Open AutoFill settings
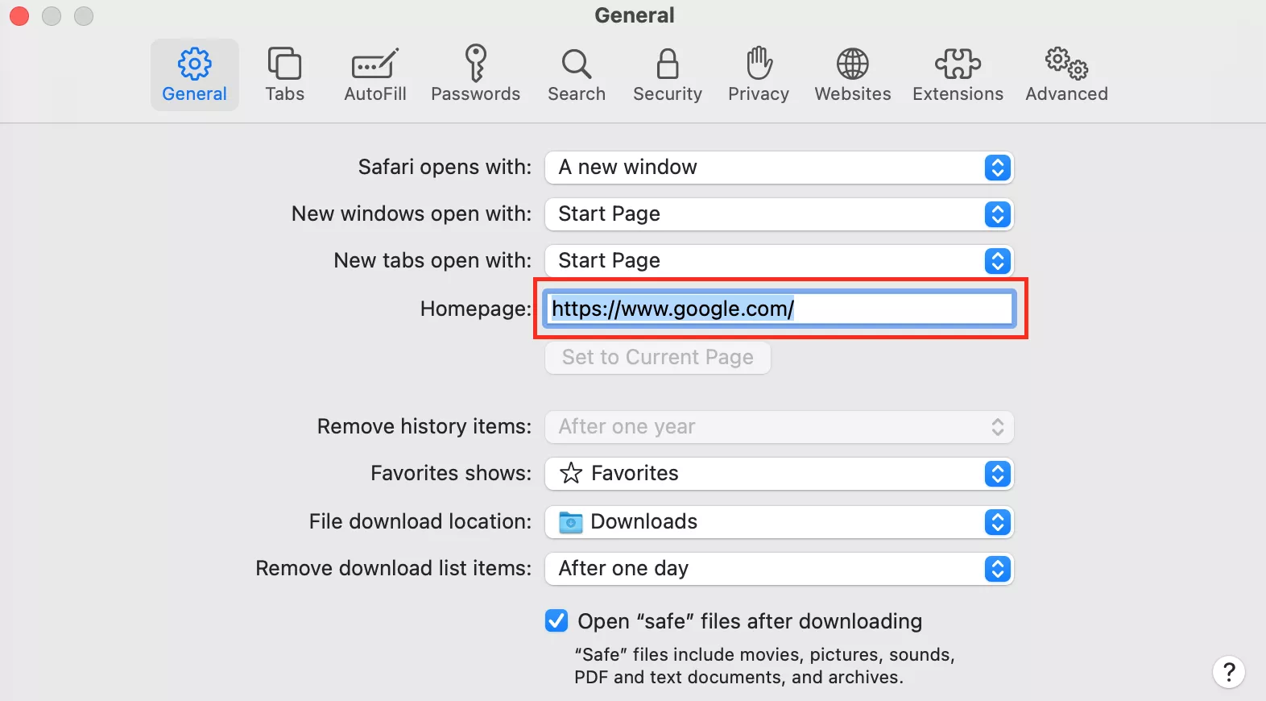 tap(375, 75)
